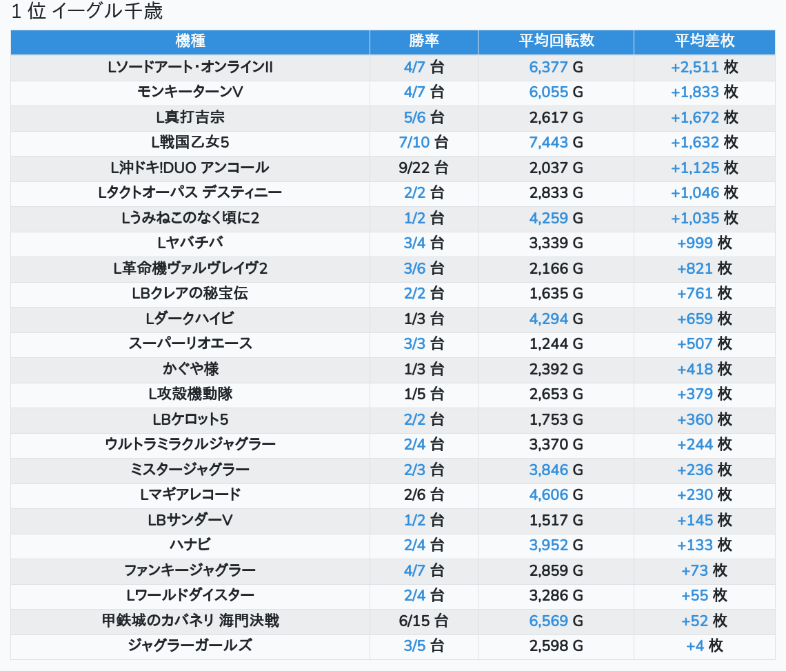Screen dimensions: 786x671
Task: Click the +360 枚 value
Action: tap(704, 419)
